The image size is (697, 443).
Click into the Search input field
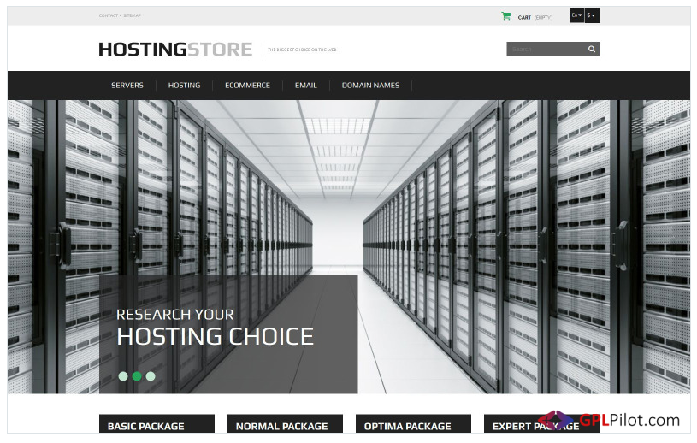(544, 50)
